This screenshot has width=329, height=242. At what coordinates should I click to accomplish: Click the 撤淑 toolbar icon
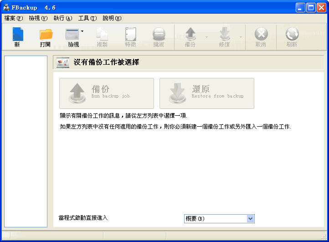[x=159, y=37]
